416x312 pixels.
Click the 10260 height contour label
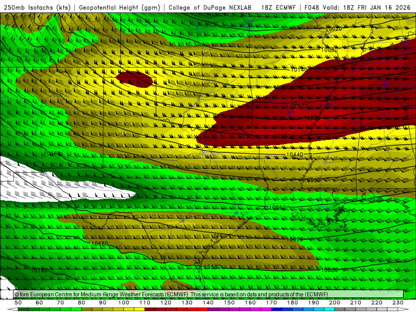point(299,103)
